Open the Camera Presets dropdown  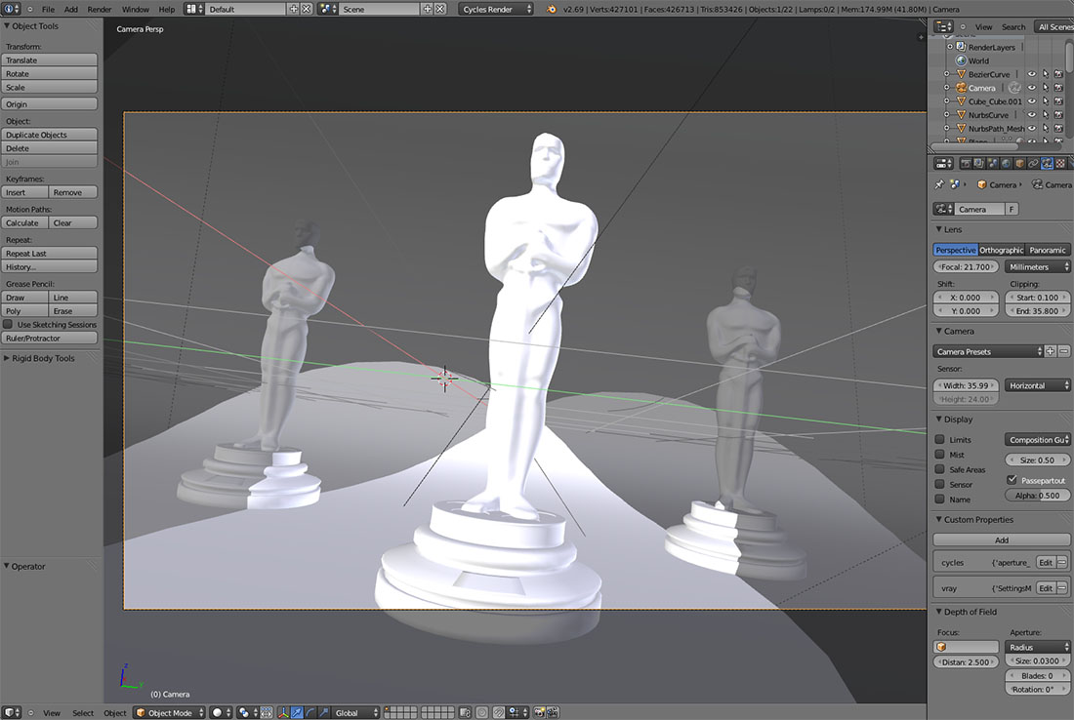coord(987,351)
